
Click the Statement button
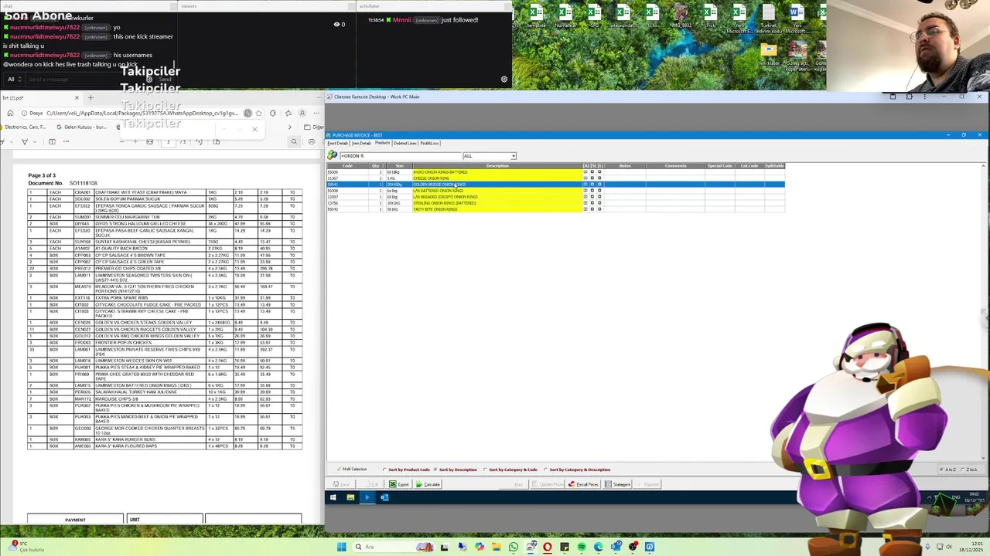coord(618,484)
